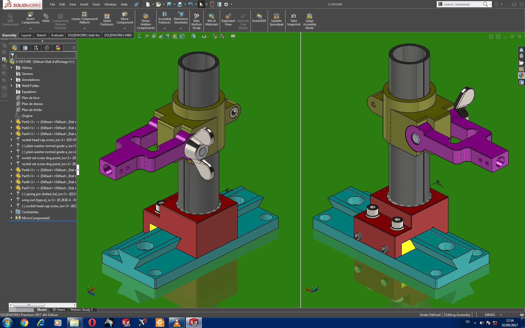
Task: Click the Search Commands input field
Action: pos(462,4)
